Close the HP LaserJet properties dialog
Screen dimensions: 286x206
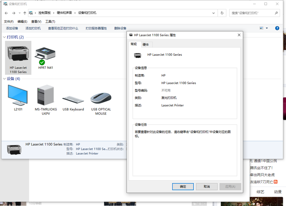[x=239, y=35]
